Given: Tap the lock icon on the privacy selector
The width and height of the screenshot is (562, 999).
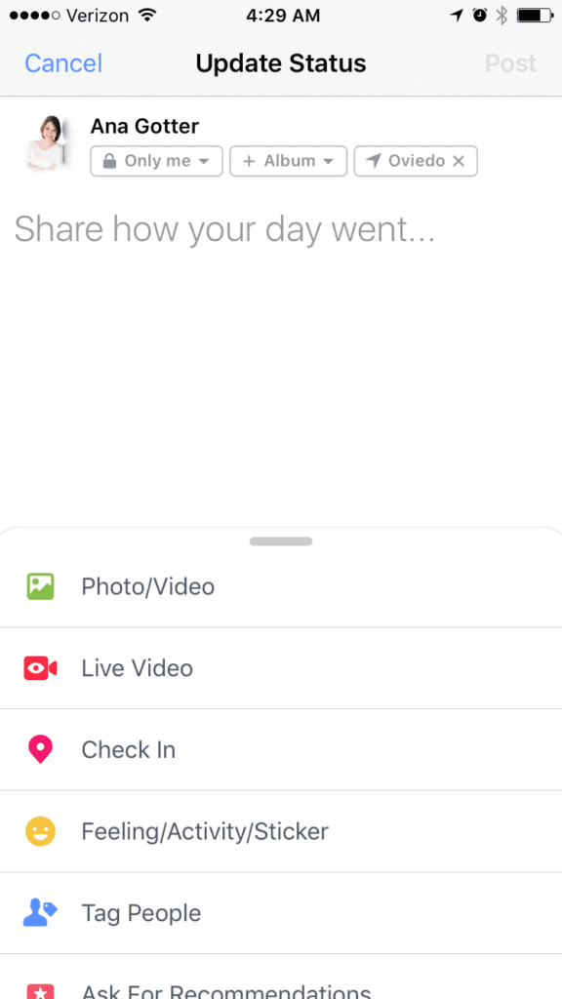Looking at the screenshot, I should pos(112,161).
